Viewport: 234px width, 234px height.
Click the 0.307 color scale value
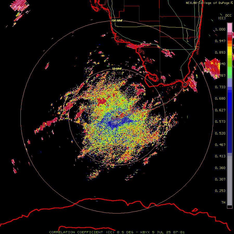220,179
